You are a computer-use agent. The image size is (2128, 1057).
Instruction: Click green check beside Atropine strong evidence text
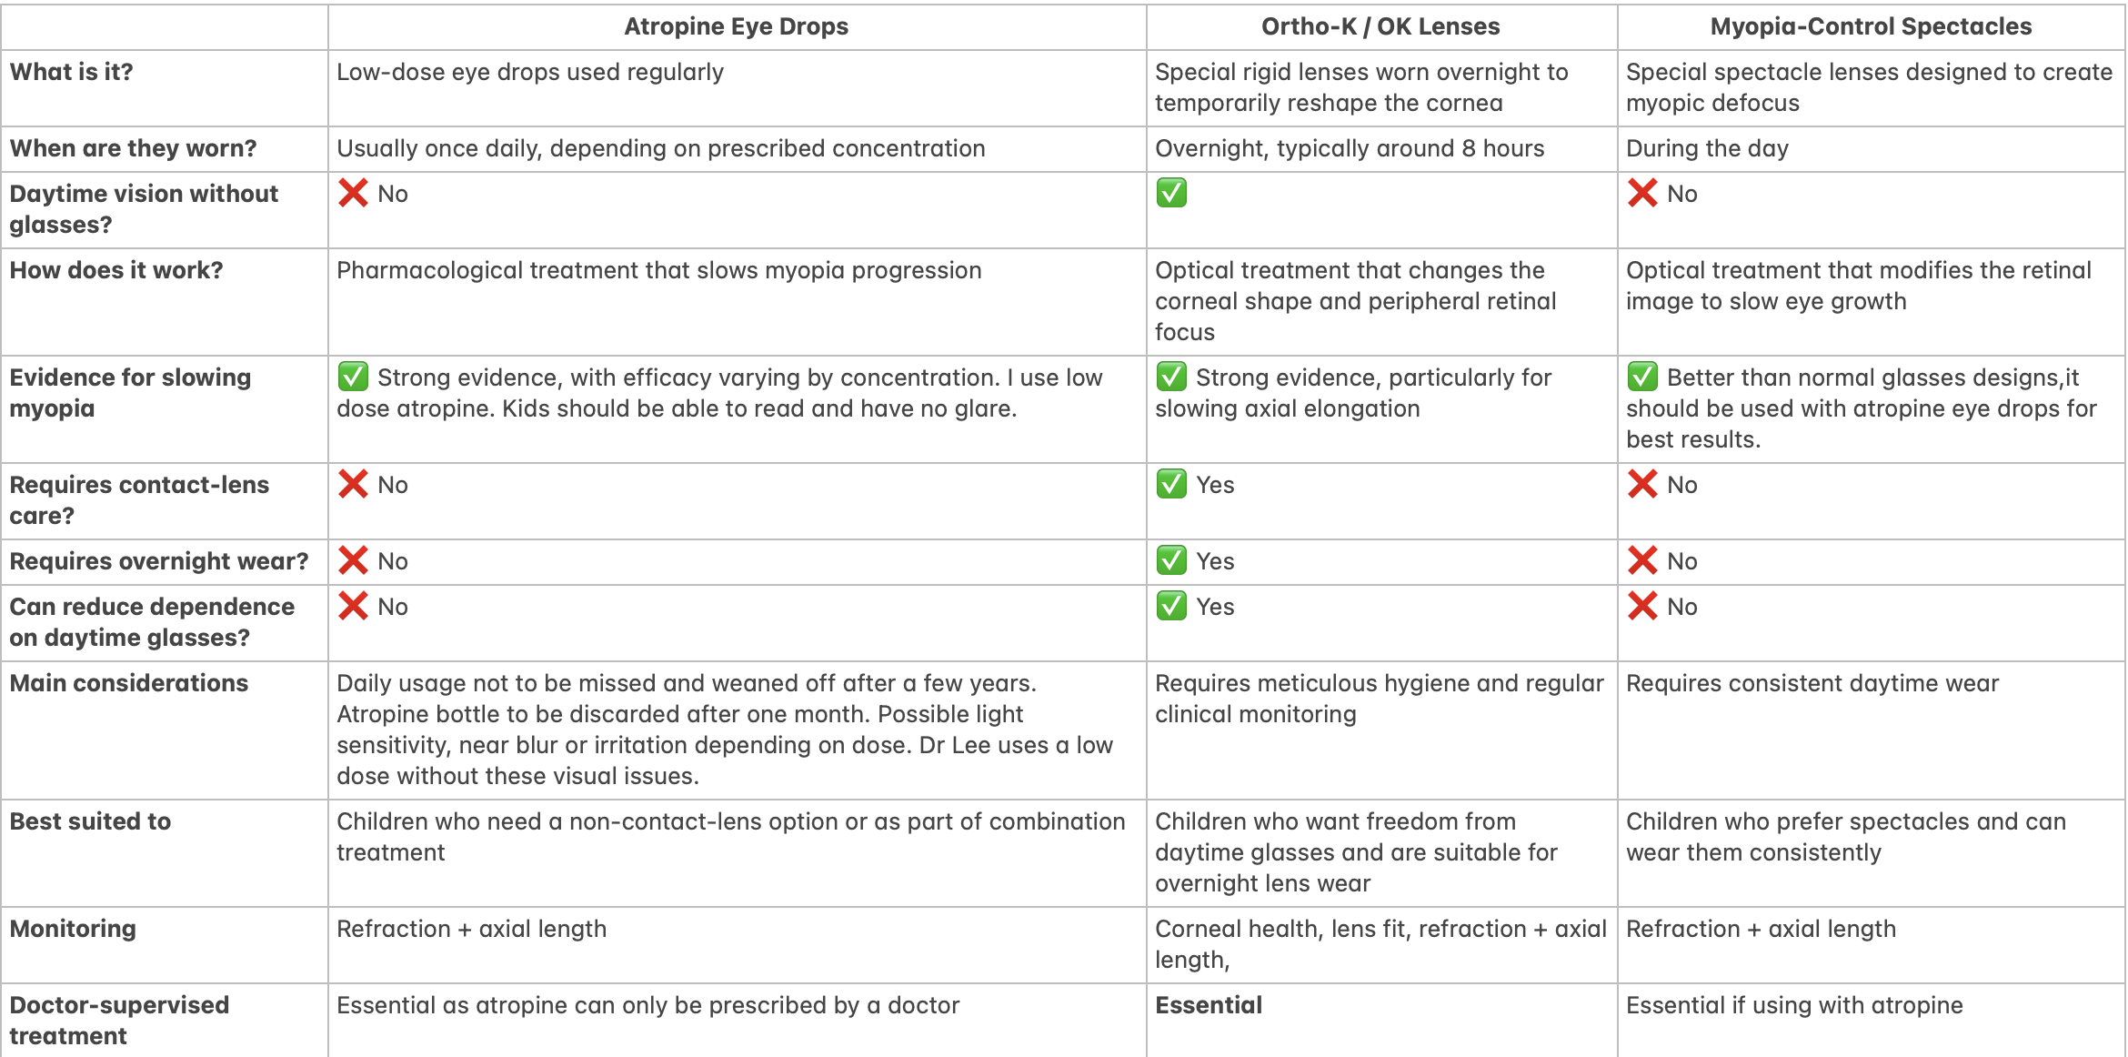(x=353, y=377)
